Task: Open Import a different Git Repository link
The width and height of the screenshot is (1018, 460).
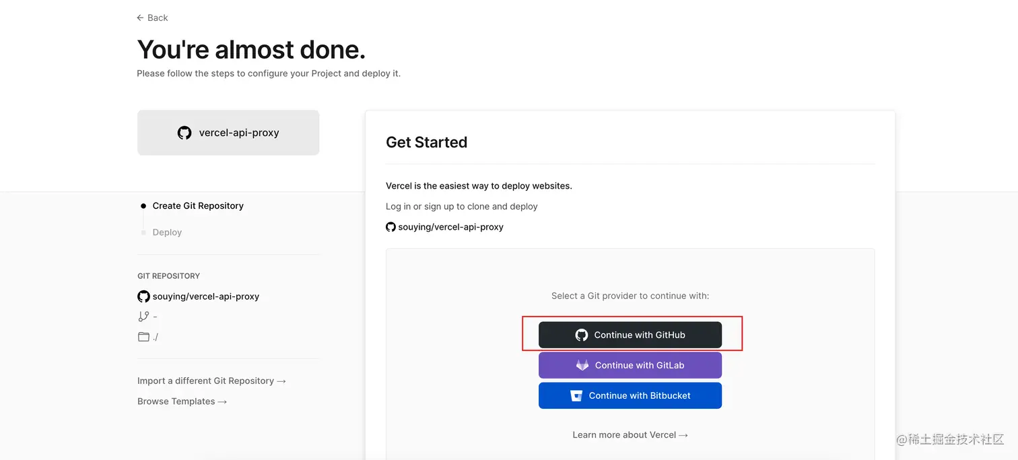Action: click(x=211, y=381)
